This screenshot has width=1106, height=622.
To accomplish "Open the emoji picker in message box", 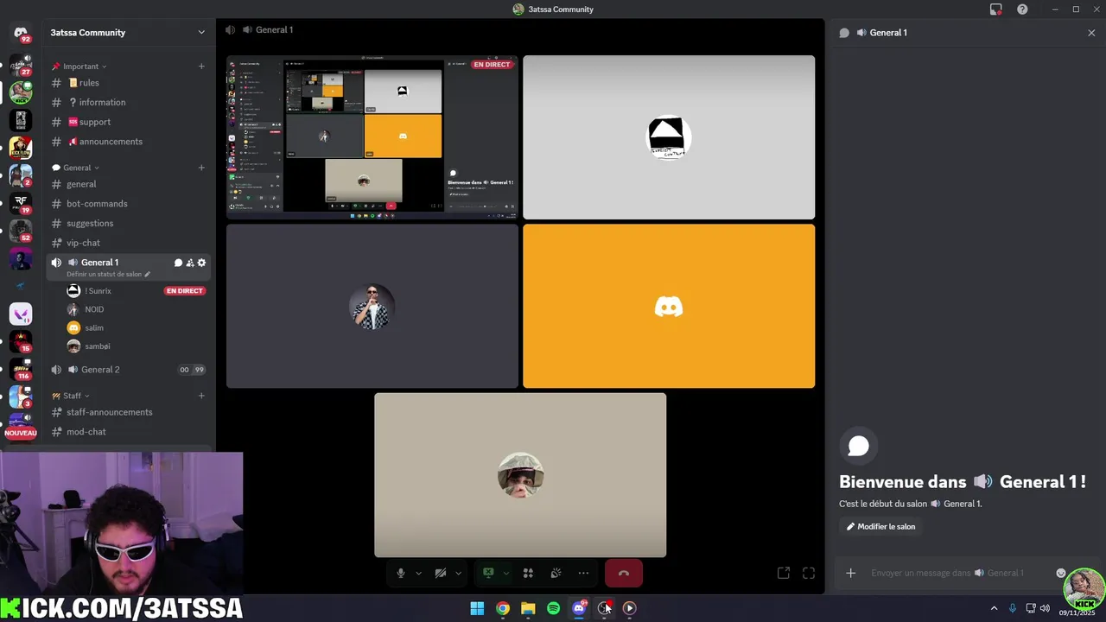I will point(1061,573).
